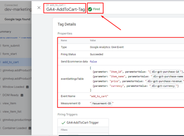
Task: Click the "add_to_cart" Event Name value
Action: pos(99,96)
